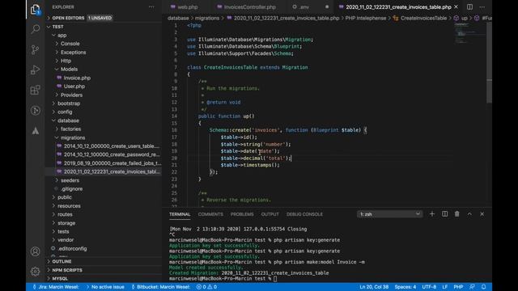The image size is (518, 291).
Task: Select the COMMENTS panel tab
Action: tap(210, 214)
